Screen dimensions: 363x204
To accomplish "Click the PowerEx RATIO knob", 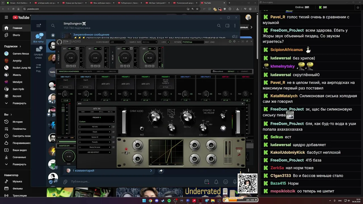I will point(211,145).
